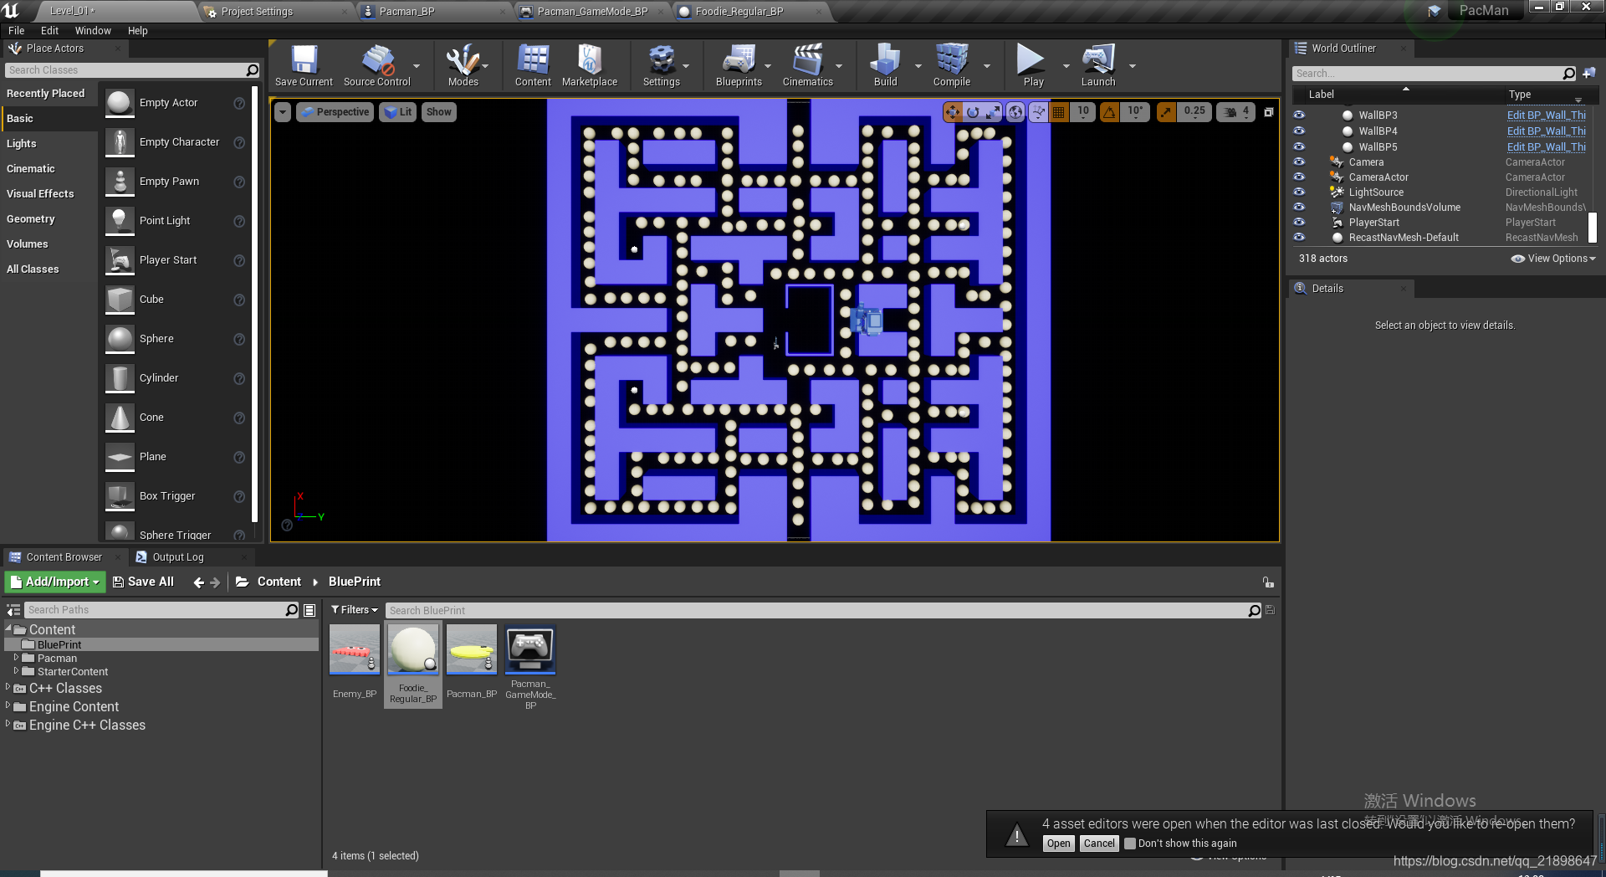
Task: Click the Edit BP_Wall_Thi link for WallBP4
Action: 1546,131
